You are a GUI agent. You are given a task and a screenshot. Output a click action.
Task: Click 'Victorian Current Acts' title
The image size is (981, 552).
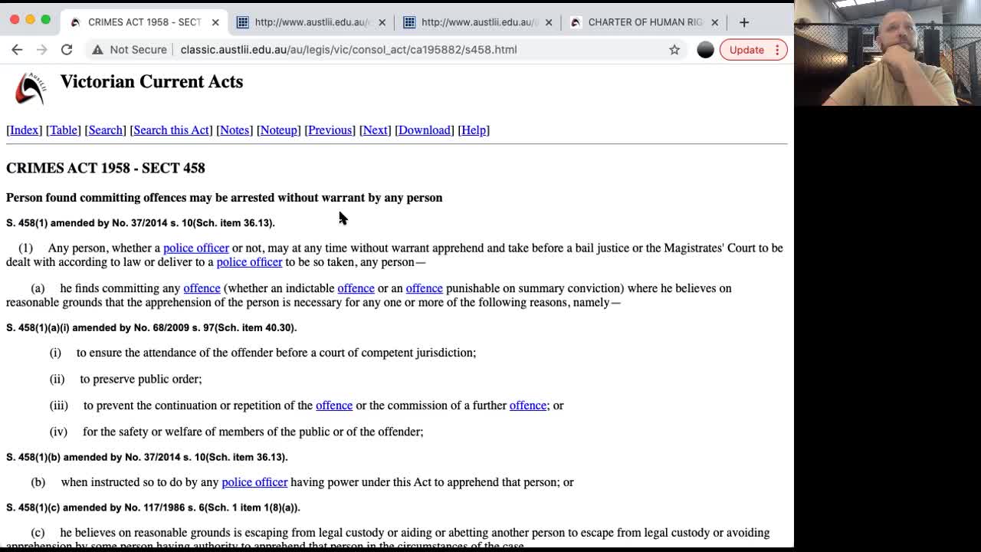[x=152, y=82]
